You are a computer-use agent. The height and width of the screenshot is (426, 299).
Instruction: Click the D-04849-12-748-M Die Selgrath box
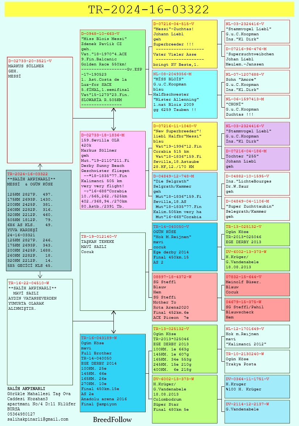tap(185, 196)
